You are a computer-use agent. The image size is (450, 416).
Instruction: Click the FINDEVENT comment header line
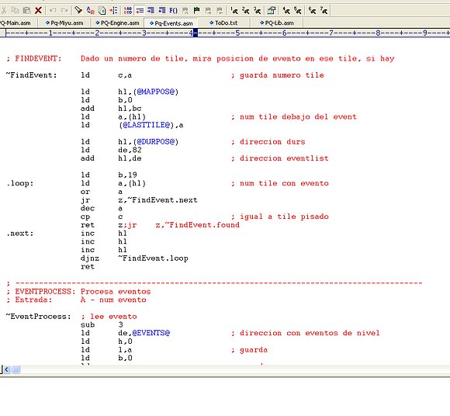200,58
